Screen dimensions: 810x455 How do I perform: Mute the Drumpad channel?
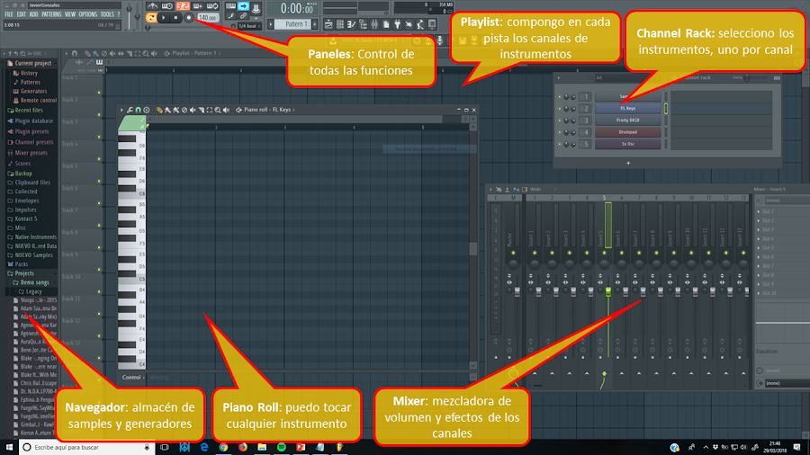click(x=560, y=132)
